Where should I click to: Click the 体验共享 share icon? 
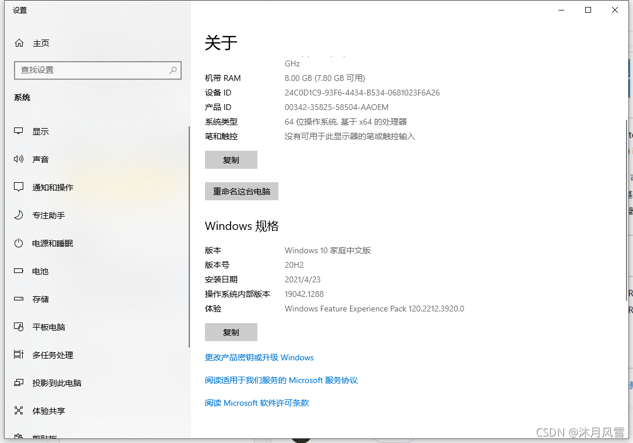click(19, 411)
